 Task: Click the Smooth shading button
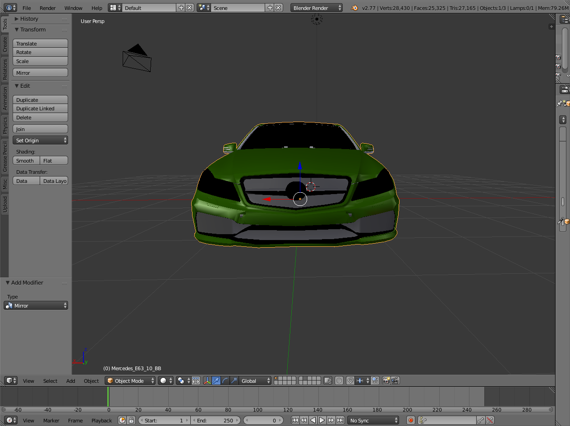(x=26, y=161)
